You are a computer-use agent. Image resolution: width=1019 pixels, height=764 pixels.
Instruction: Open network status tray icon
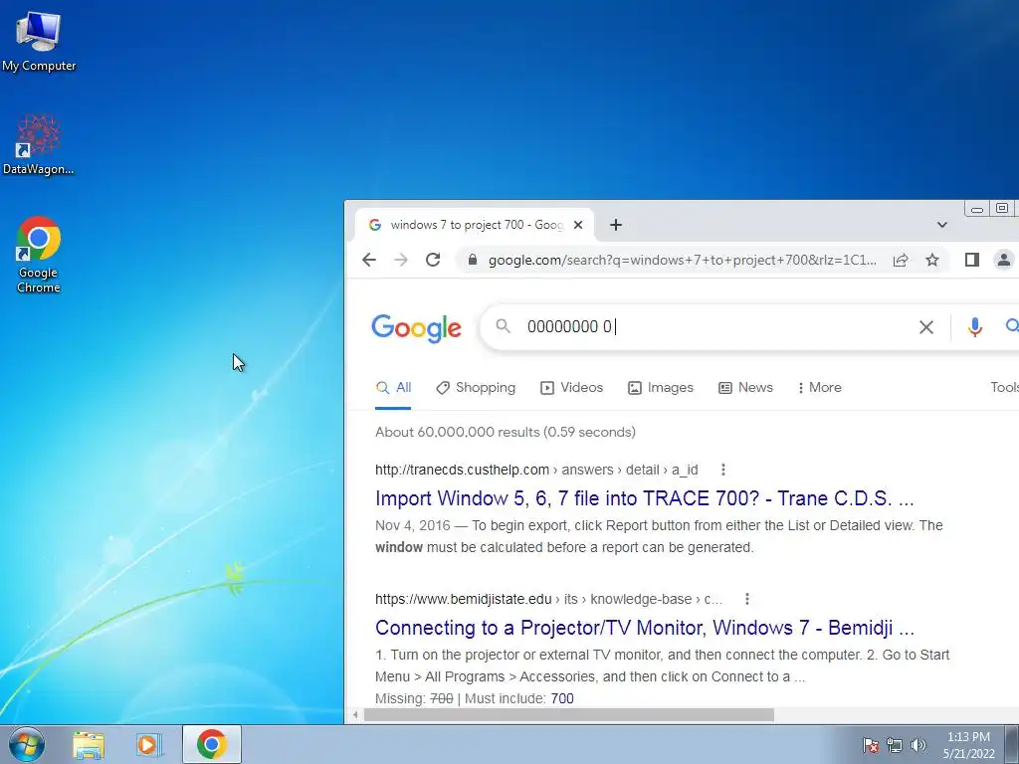tap(895, 745)
